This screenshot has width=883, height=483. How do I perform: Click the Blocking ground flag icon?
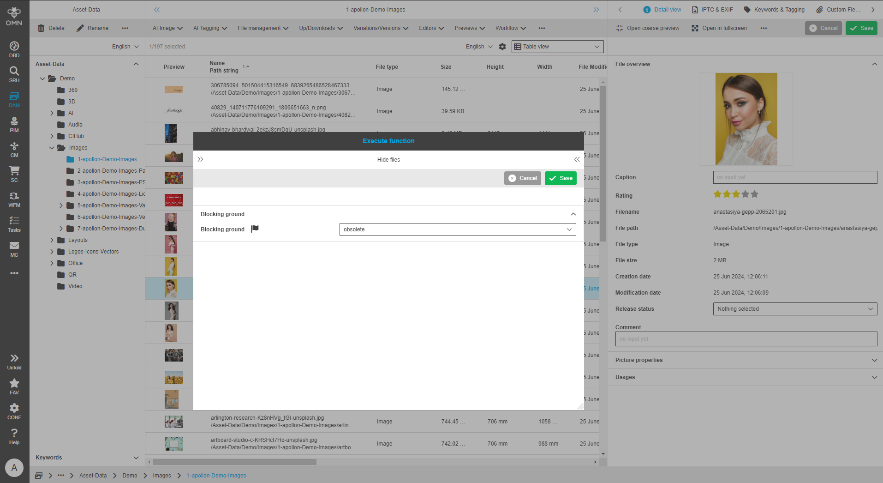pyautogui.click(x=255, y=229)
